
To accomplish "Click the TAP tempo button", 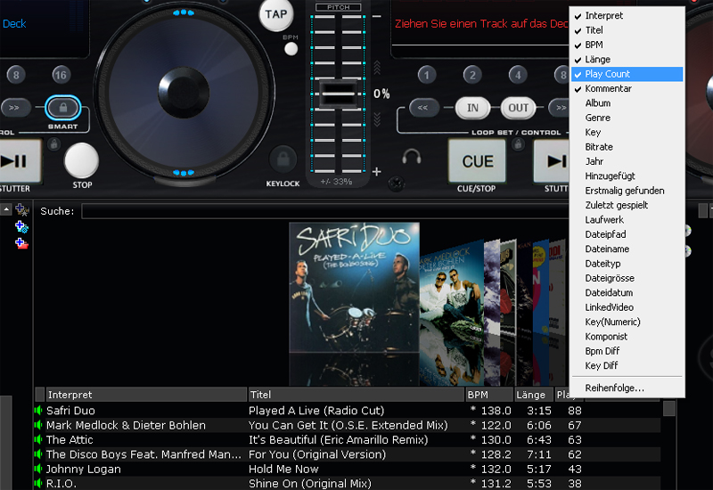I will coord(275,14).
